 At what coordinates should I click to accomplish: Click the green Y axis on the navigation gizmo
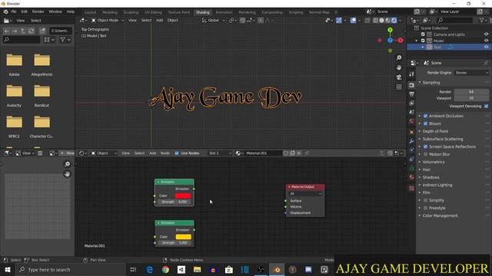pos(390,30)
